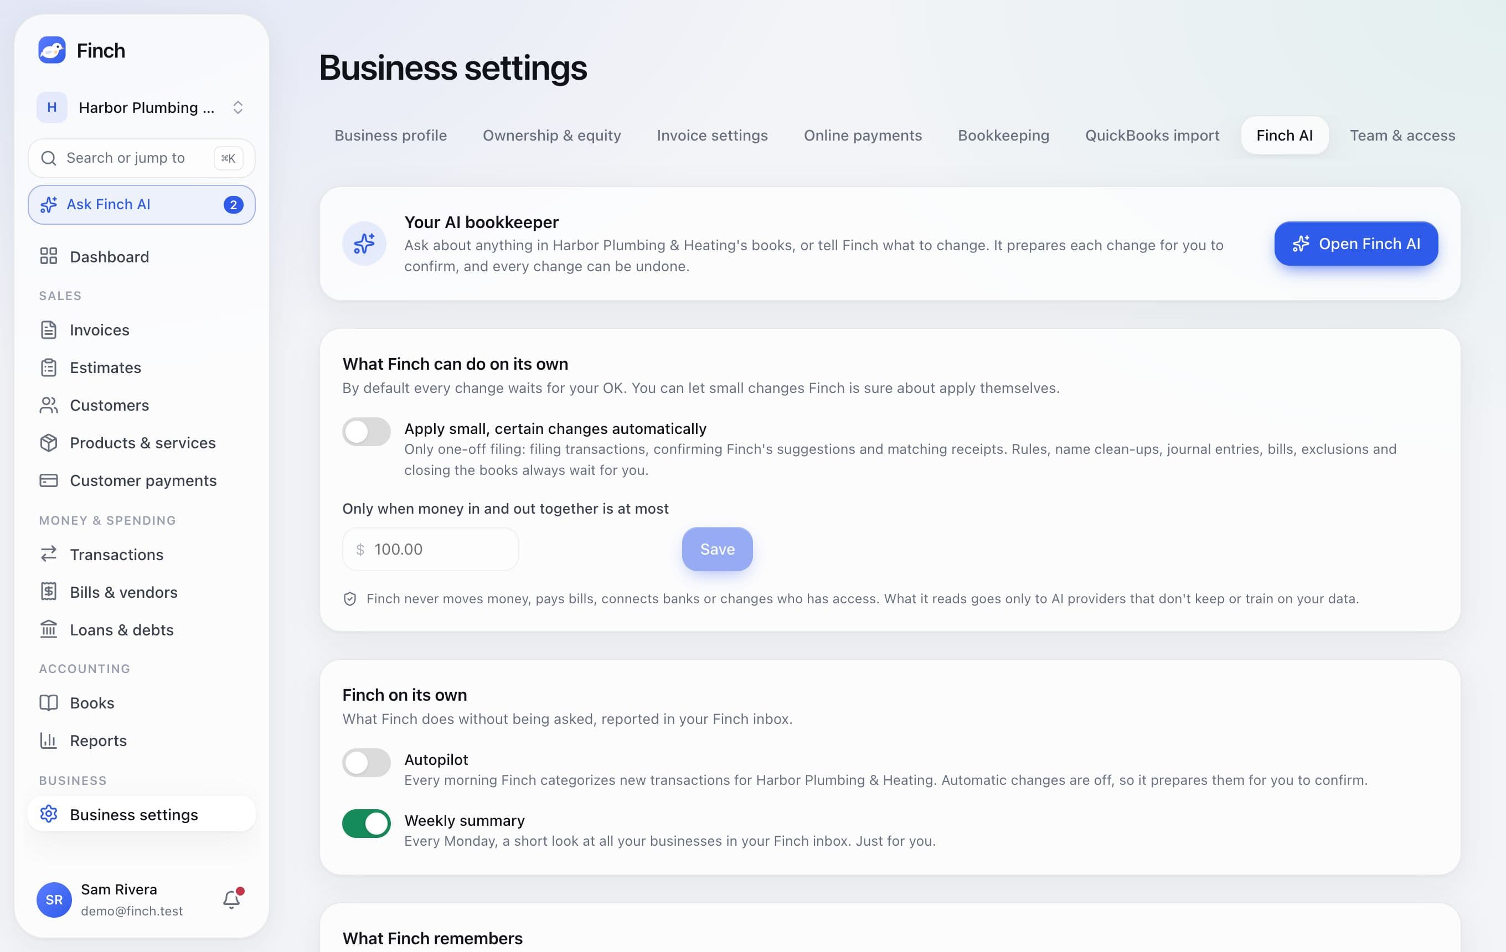Screen dimensions: 1506x952
Task: Open the Reports page
Action: click(142, 740)
